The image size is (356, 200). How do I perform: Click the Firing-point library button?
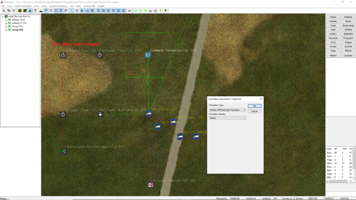348,38
